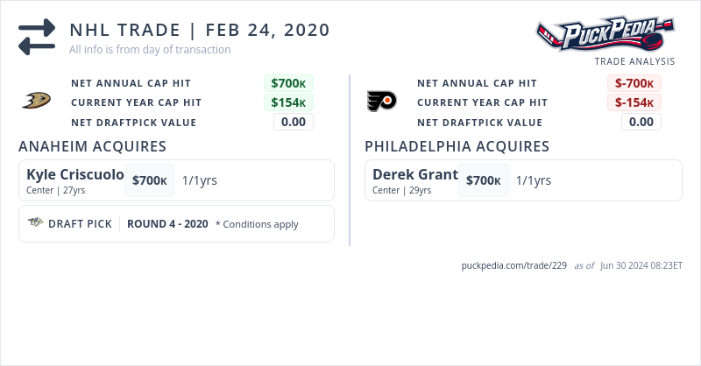This screenshot has width=701, height=366.
Task: Click Anaheim's green $700K net annual value
Action: [288, 83]
